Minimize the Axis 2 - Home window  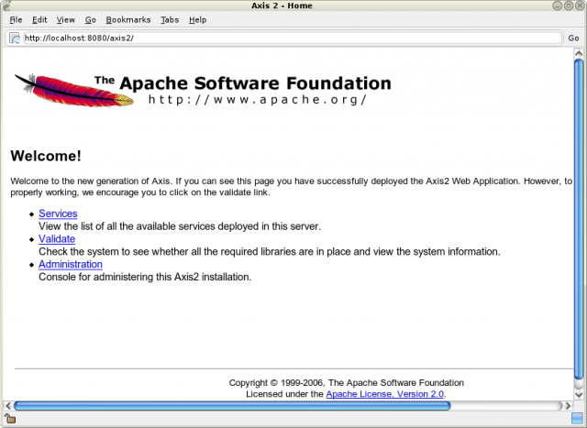(x=557, y=5)
